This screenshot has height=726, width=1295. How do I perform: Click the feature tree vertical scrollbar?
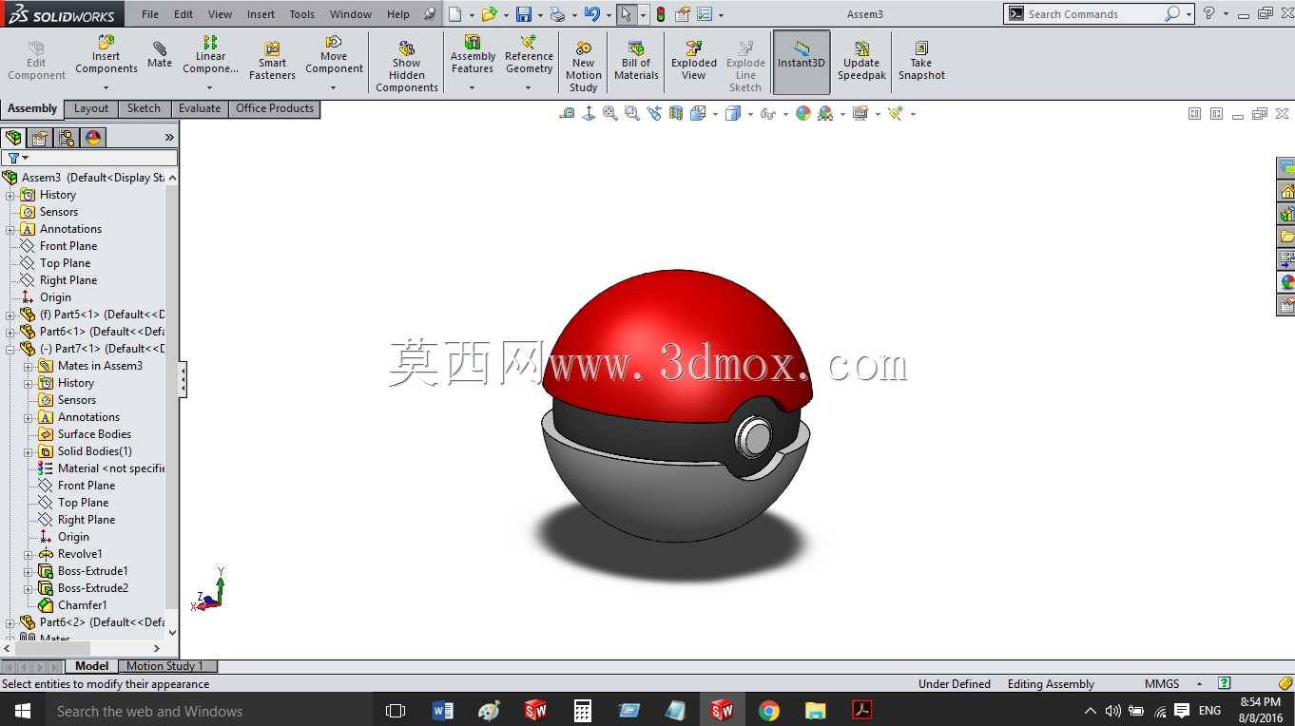172,399
